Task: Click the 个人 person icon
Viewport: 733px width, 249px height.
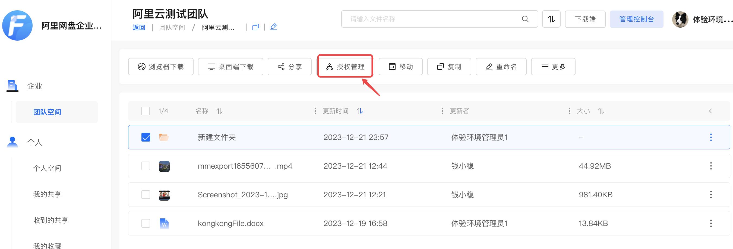Action: pos(12,142)
